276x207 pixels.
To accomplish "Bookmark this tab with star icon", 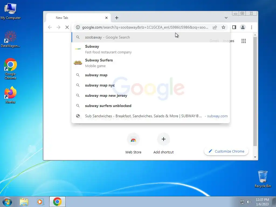I will [223, 27].
